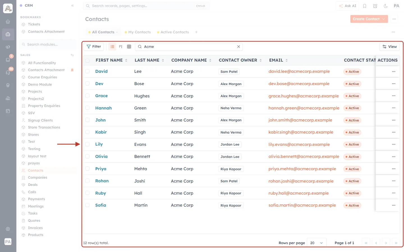Open Deals module in sidebar
The image size is (404, 252).
pos(33,185)
